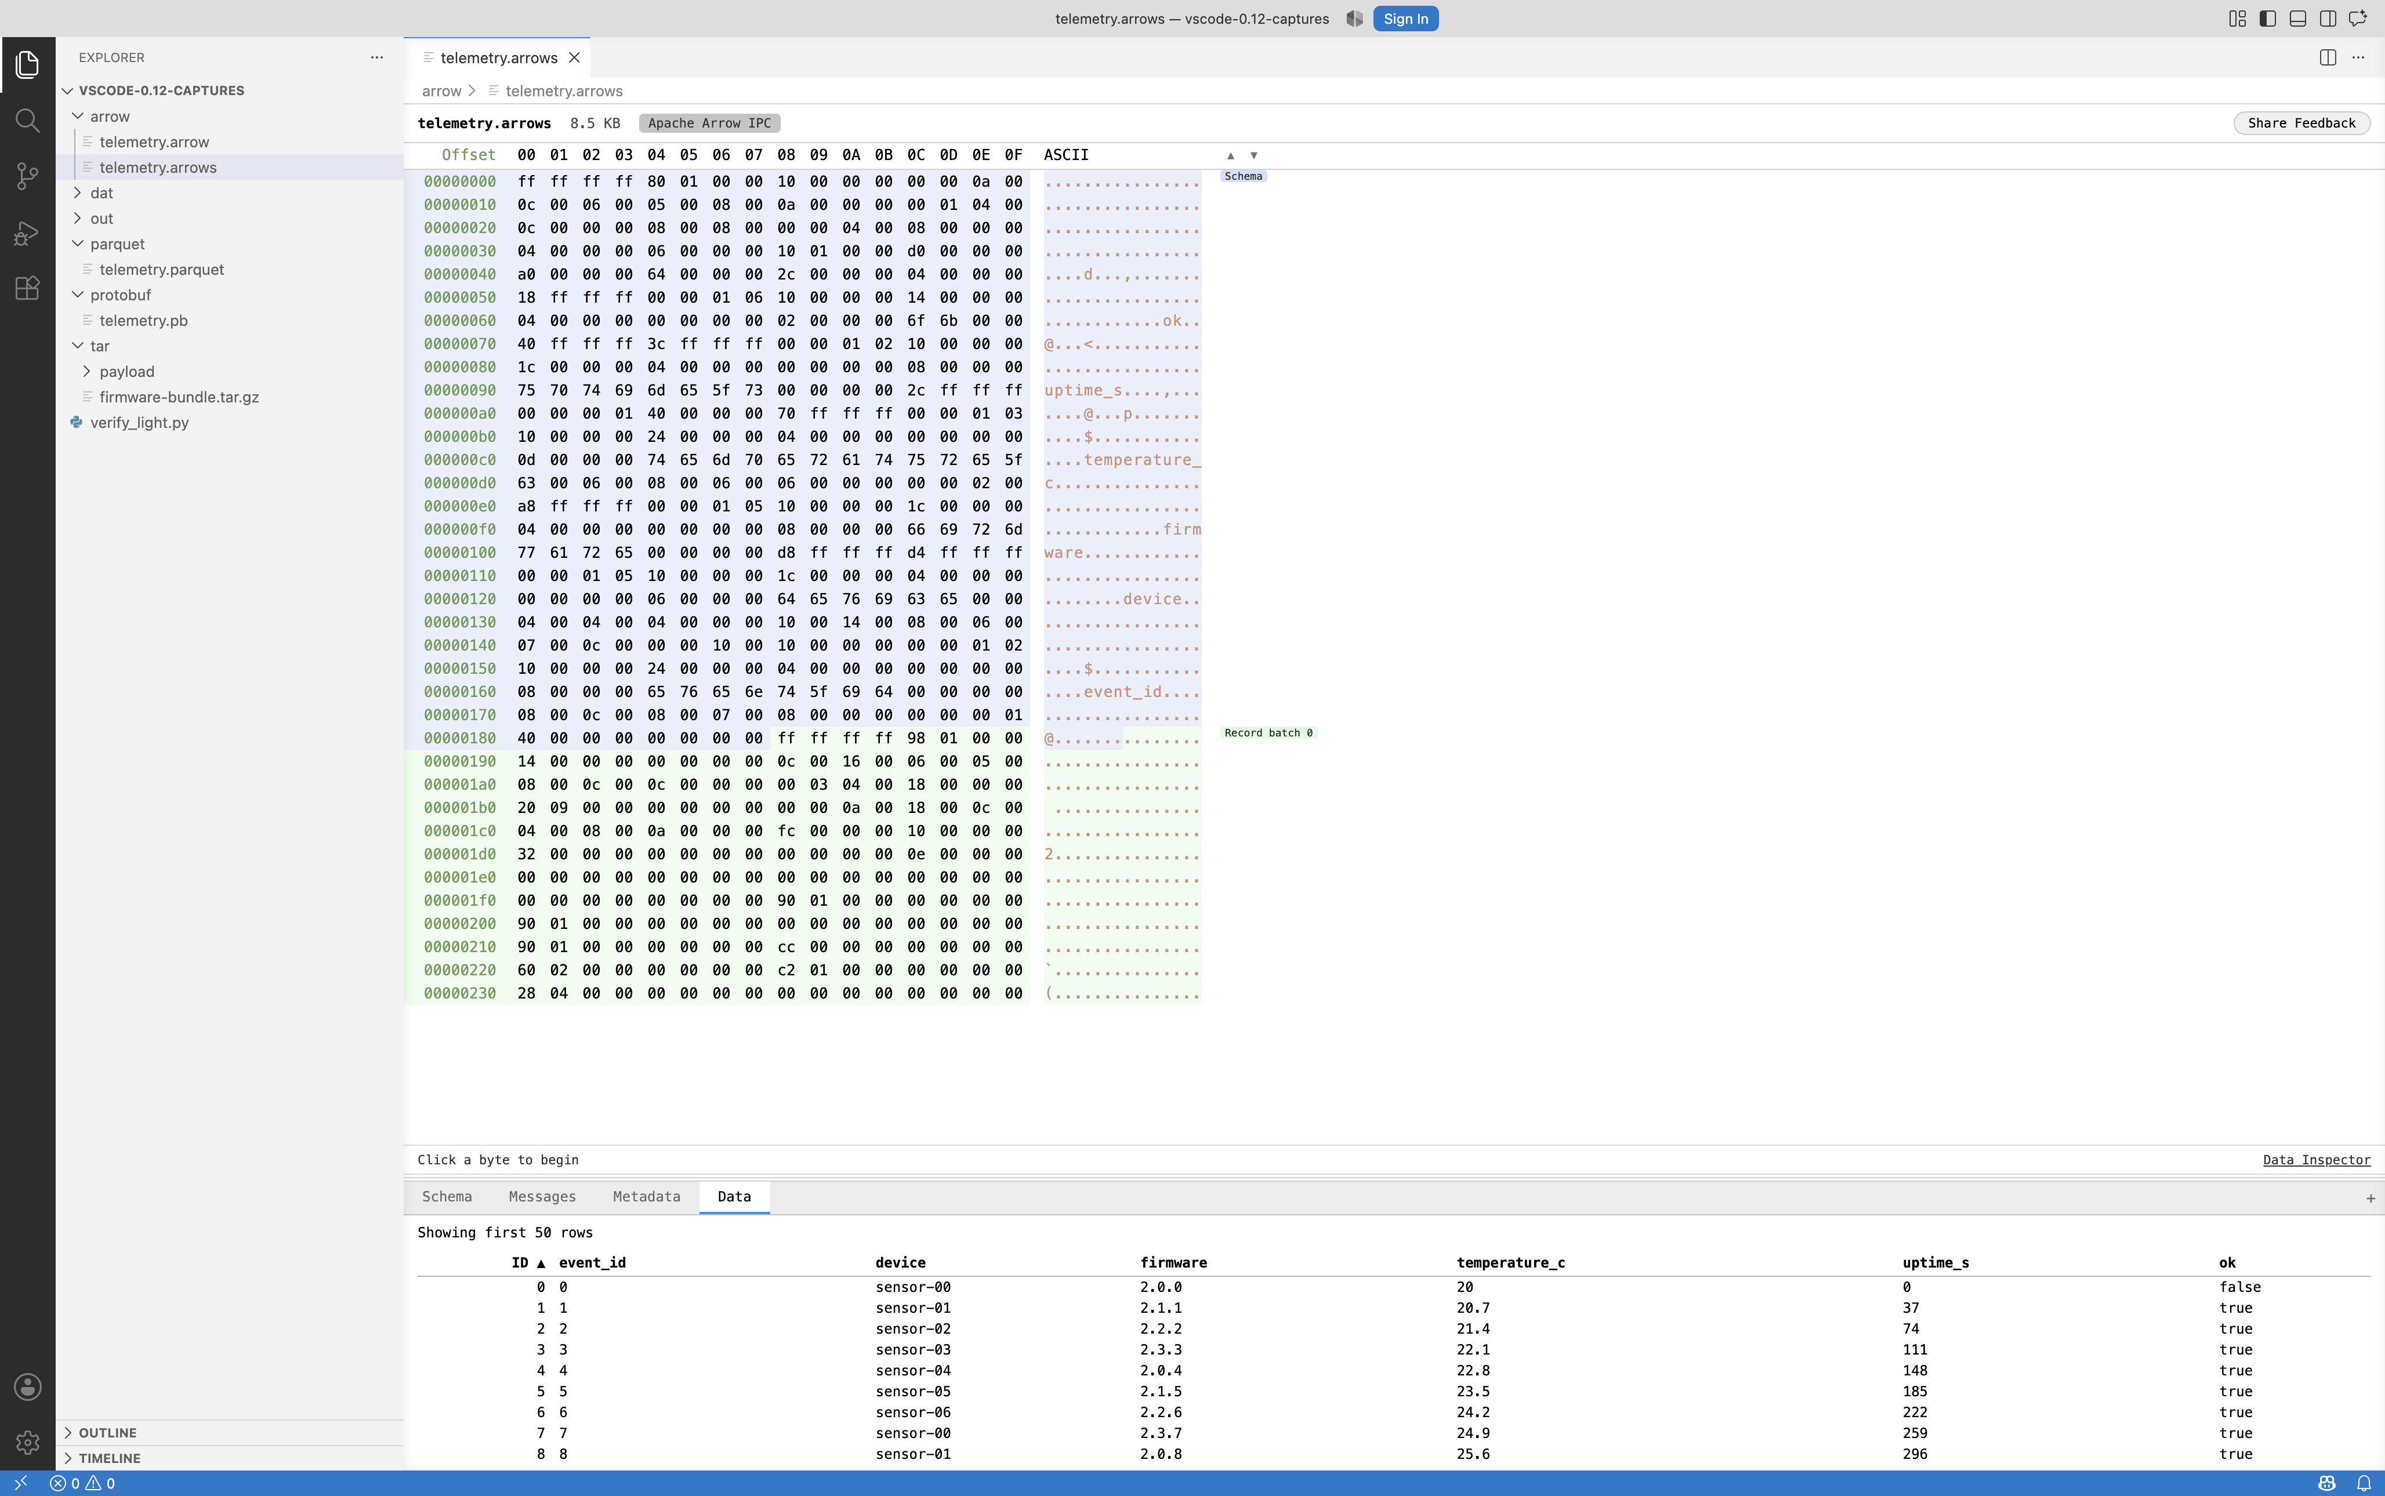Screen dimensions: 2385x1496
Task: Open the Data Inspector link
Action: point(2316,1160)
